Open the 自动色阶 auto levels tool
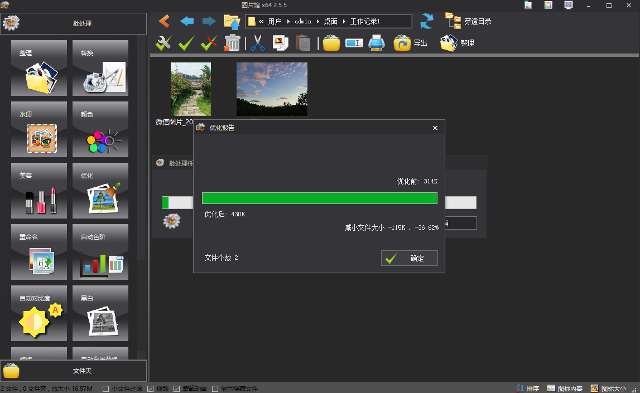Screen dimensions: 640x393 coord(100,252)
